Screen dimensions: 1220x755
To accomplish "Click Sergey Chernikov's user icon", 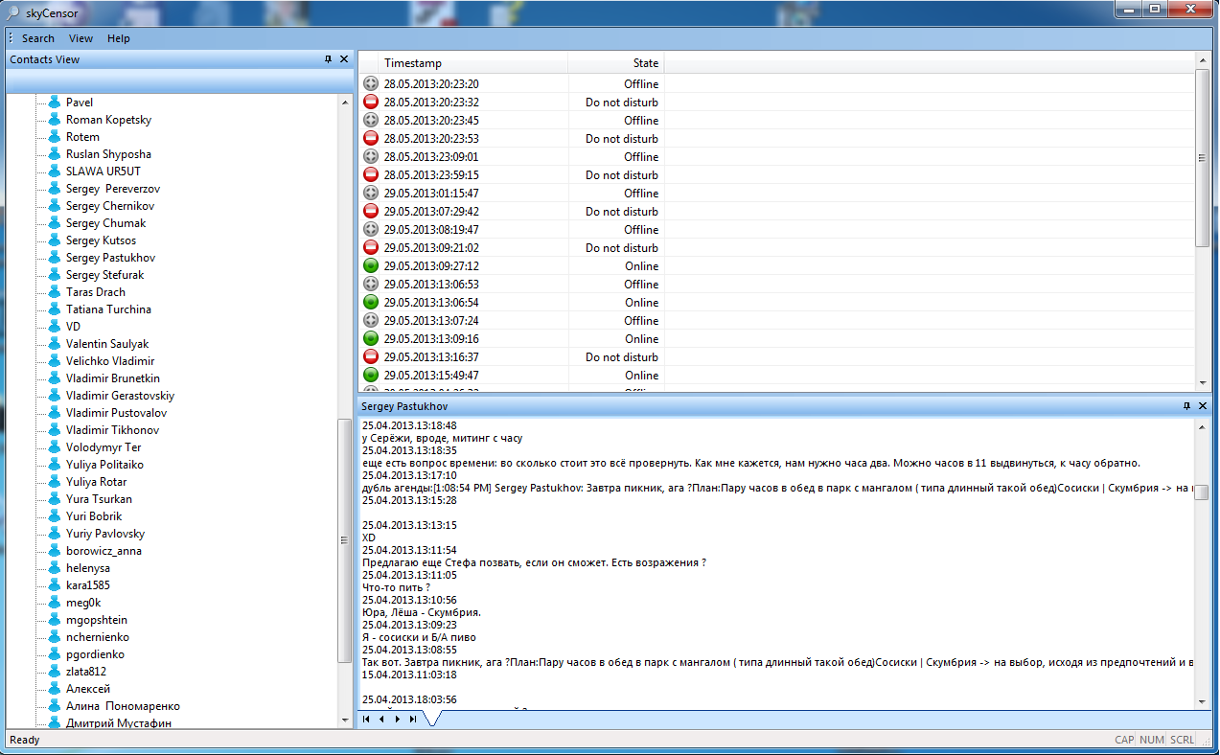I will (x=55, y=205).
